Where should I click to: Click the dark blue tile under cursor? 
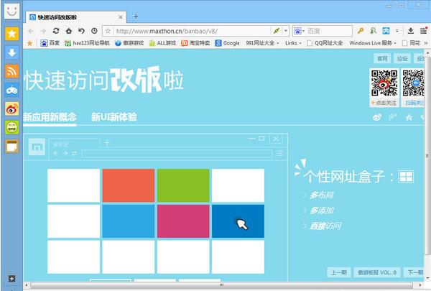pos(238,221)
